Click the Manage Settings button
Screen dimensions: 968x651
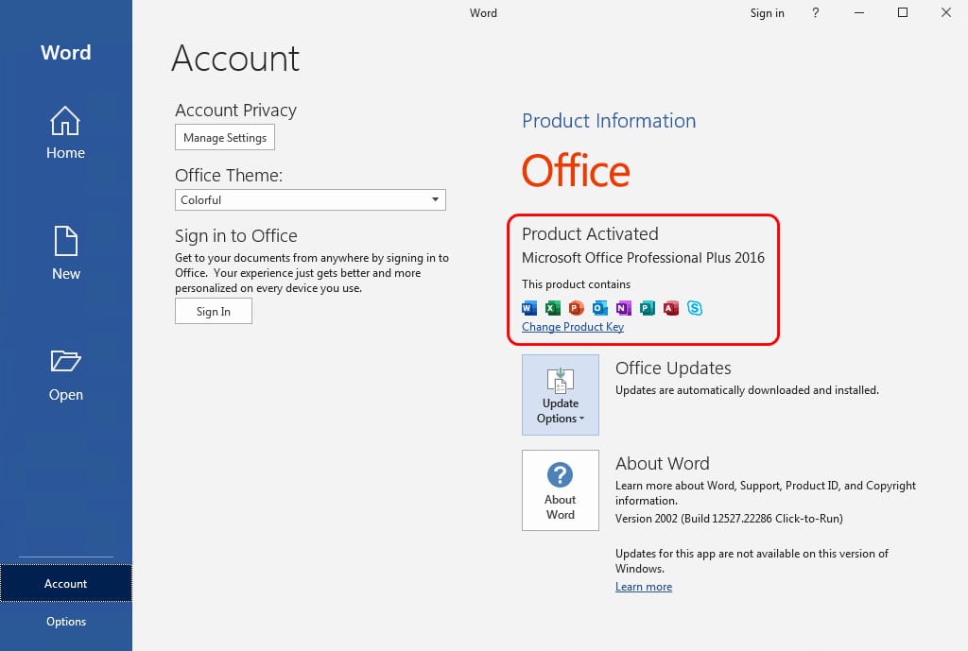225,138
